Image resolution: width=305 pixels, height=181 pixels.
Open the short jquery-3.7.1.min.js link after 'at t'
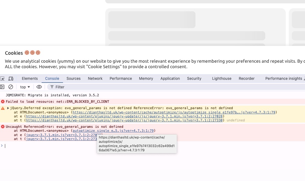click(x=61, y=139)
